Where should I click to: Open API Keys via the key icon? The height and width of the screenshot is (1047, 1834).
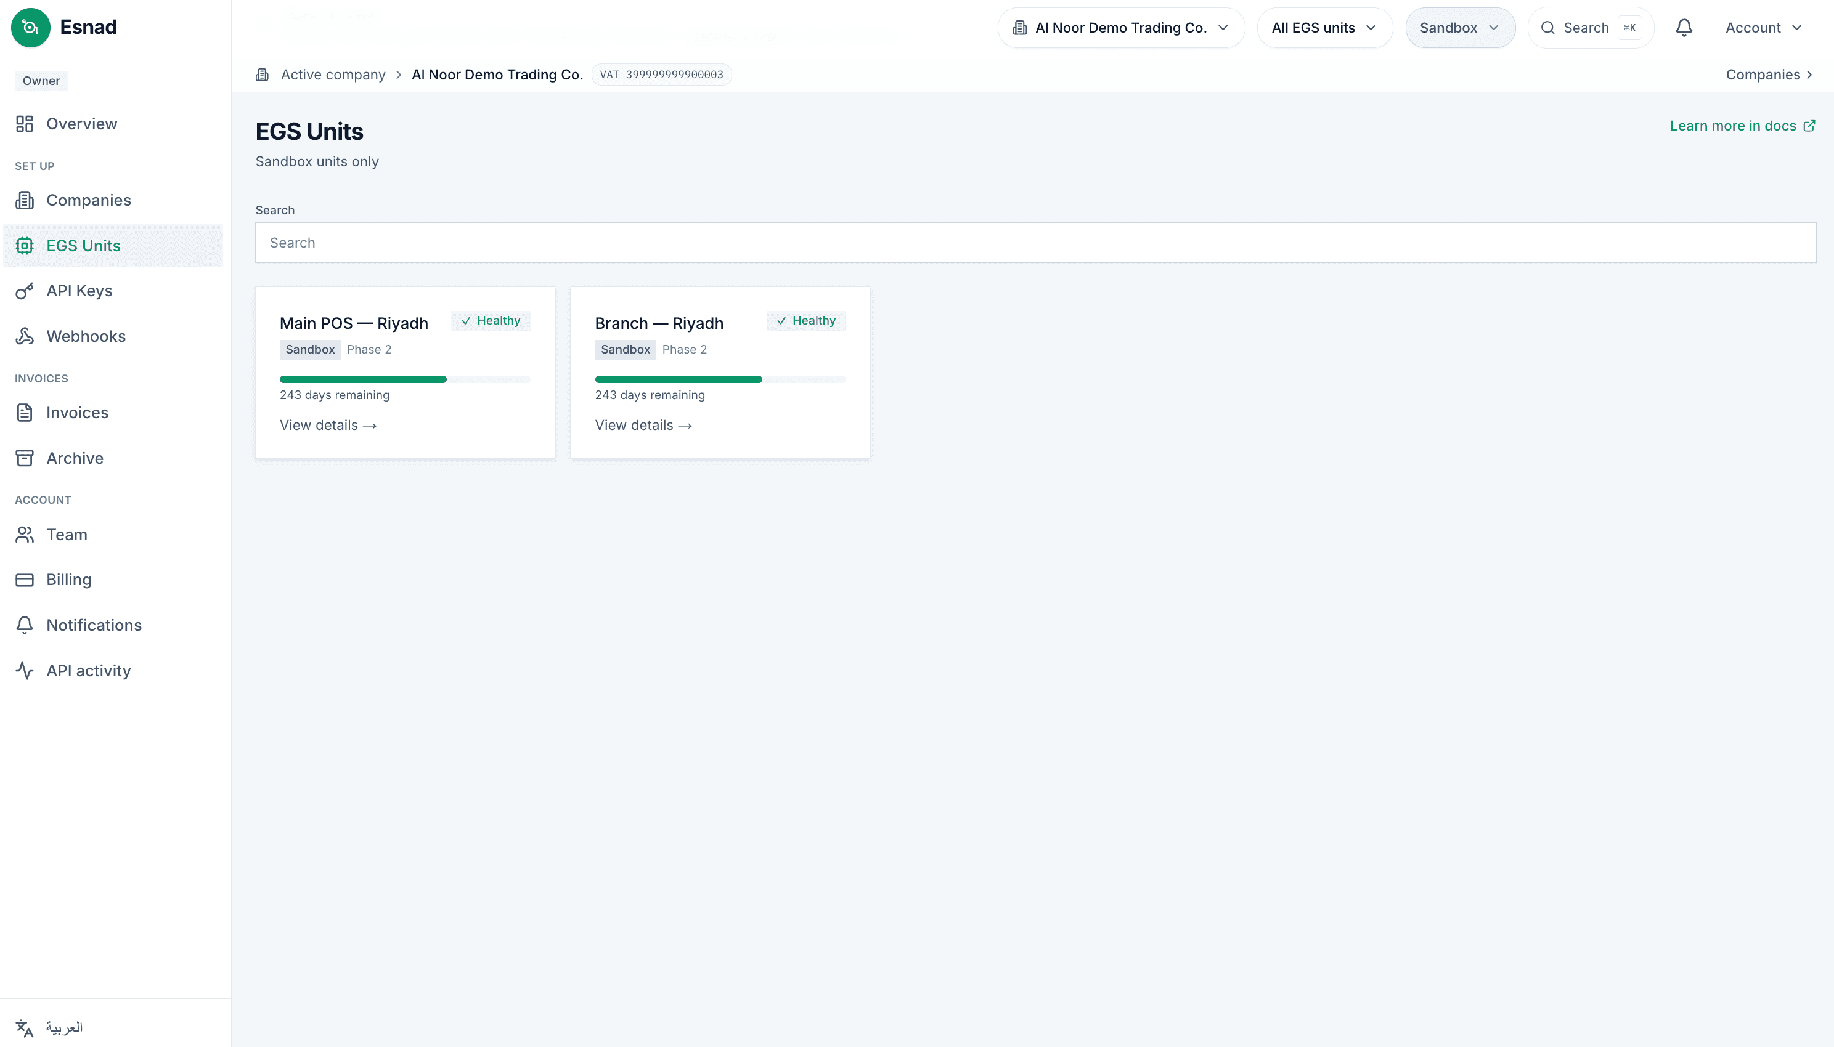25,291
